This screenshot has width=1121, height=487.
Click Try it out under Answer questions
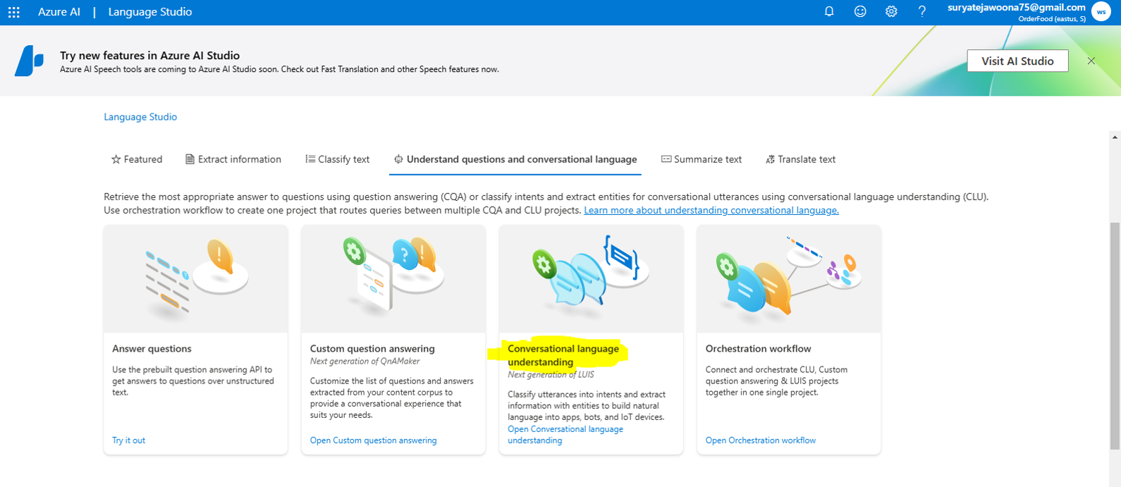(129, 440)
